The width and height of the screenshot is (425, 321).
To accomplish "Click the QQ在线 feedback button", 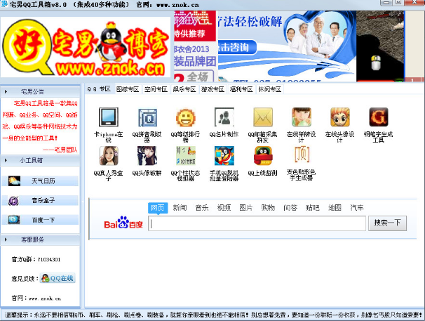I will point(58,278).
